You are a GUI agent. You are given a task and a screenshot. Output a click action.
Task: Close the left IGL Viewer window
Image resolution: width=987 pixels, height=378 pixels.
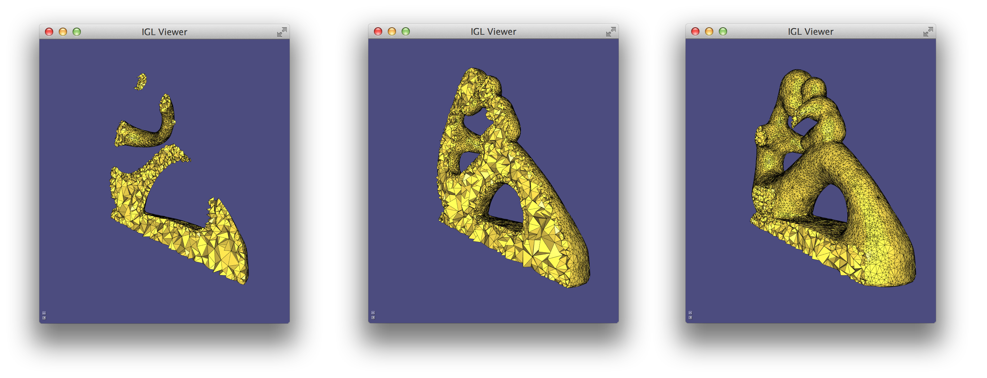(49, 32)
